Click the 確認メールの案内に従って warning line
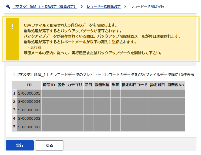The width and height of the screenshot is (201, 155). 93,53
